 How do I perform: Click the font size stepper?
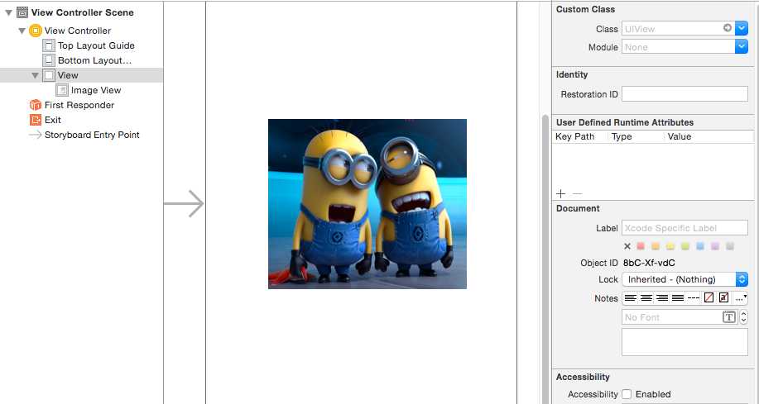pos(743,317)
